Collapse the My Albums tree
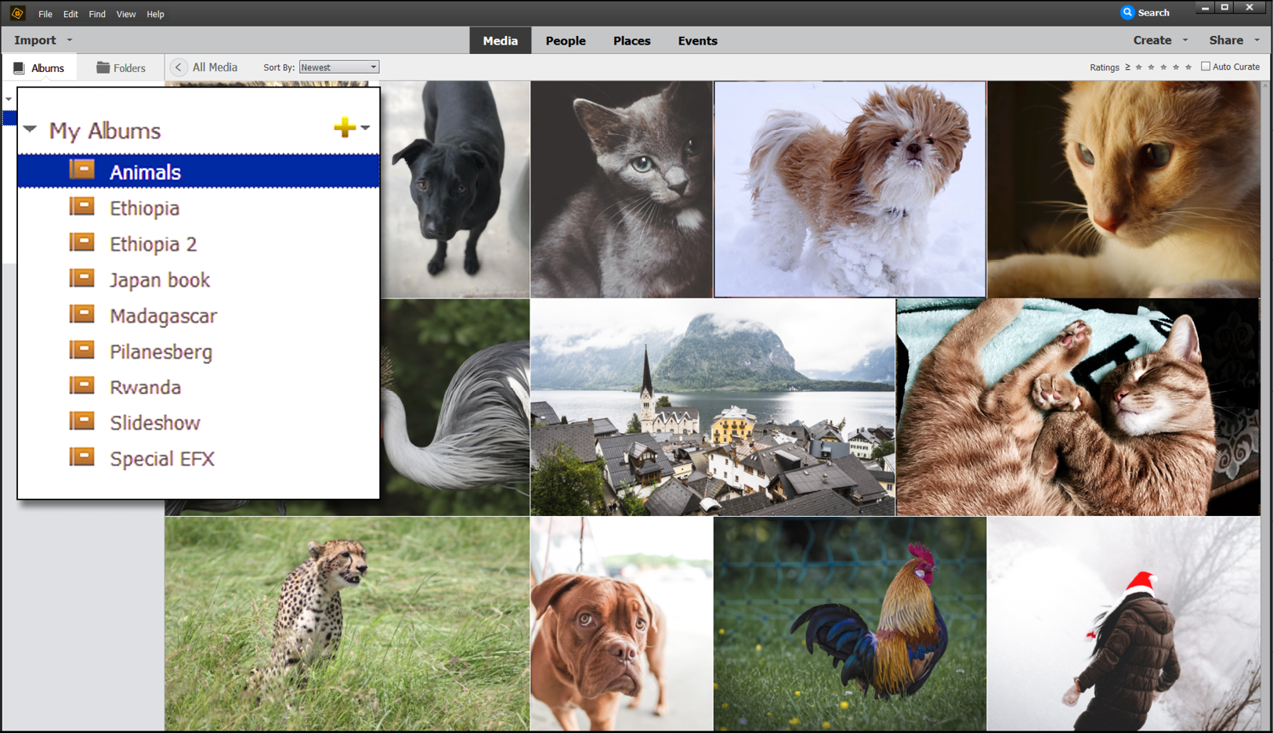The height and width of the screenshot is (733, 1273). (30, 129)
